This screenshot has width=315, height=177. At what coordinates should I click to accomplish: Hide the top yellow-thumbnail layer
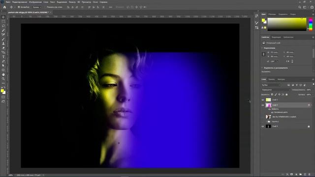tap(262, 100)
